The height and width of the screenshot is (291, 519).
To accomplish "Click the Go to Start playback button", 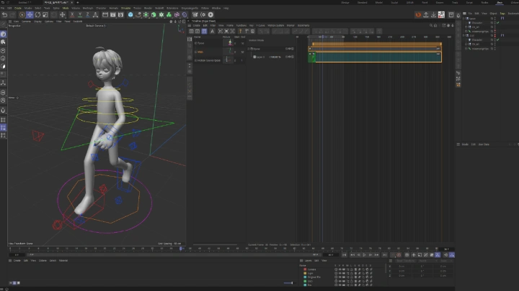I will [x=345, y=254].
